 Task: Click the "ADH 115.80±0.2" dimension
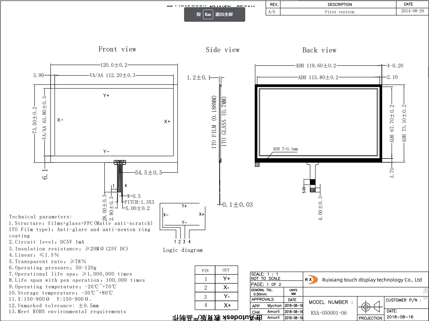[x=318, y=77]
